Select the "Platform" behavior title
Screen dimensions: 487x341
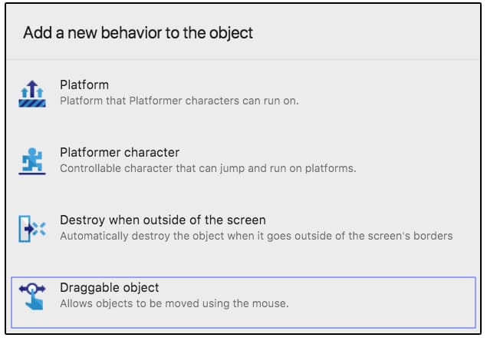point(84,85)
